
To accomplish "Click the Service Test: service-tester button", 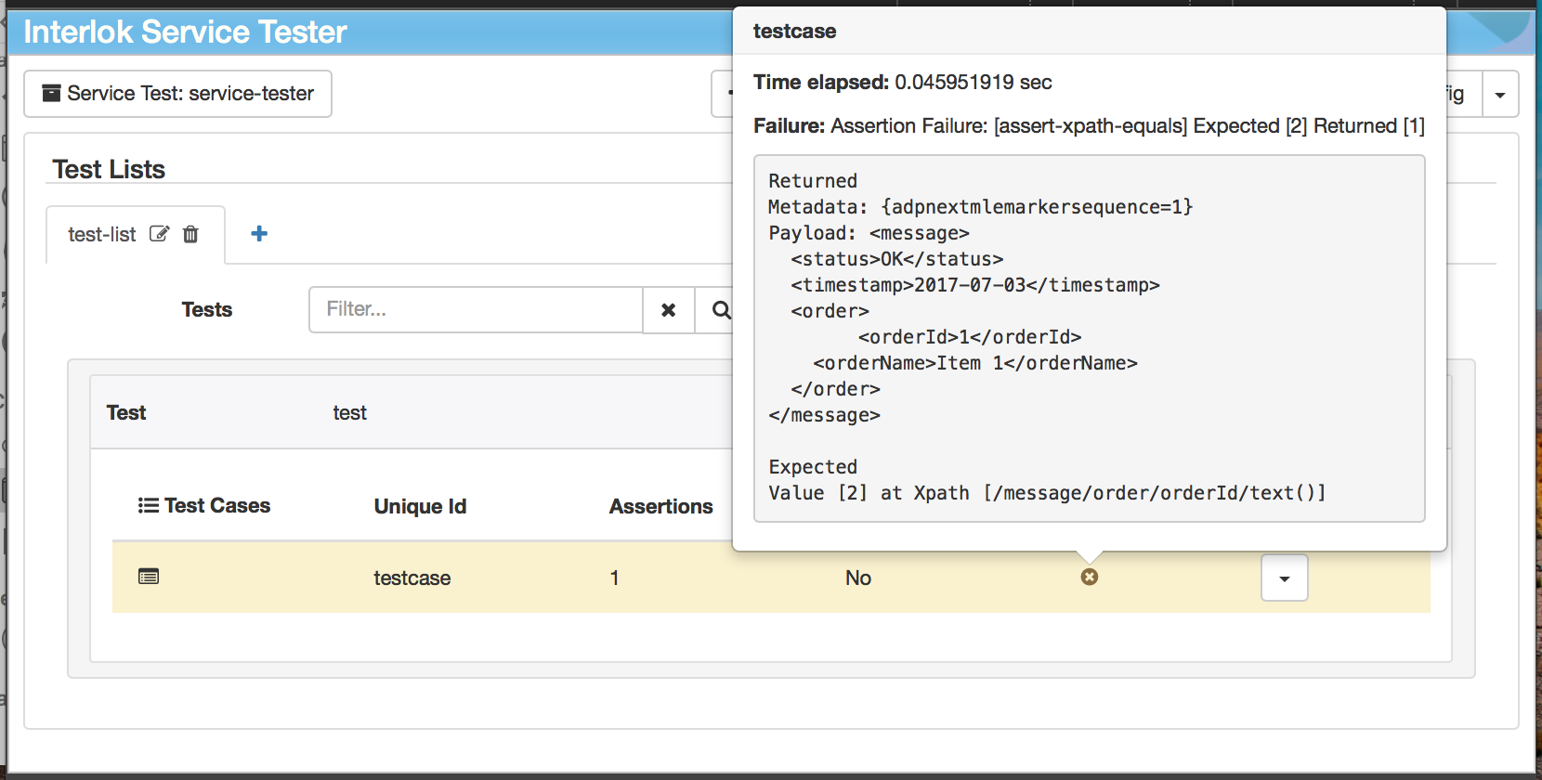I will pyautogui.click(x=177, y=94).
